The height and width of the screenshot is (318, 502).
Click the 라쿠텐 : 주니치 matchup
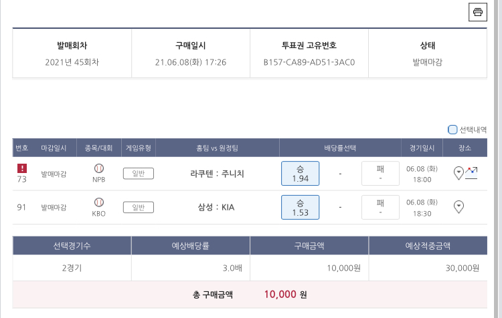click(x=217, y=174)
